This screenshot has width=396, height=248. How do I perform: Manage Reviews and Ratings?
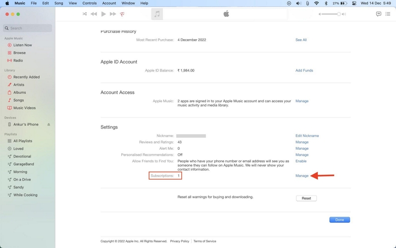click(x=302, y=142)
